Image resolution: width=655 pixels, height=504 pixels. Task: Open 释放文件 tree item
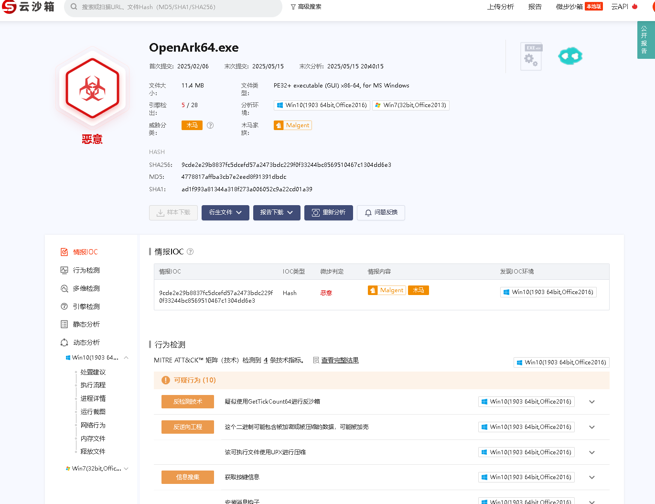coord(93,451)
